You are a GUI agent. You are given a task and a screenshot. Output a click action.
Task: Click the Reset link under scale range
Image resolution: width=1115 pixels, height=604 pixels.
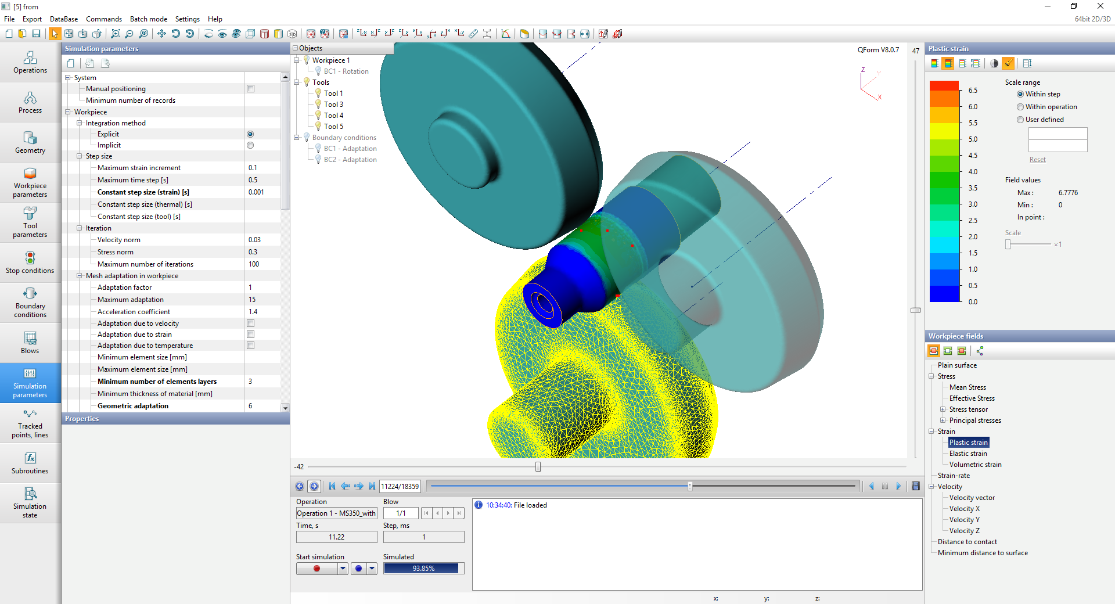pyautogui.click(x=1037, y=160)
